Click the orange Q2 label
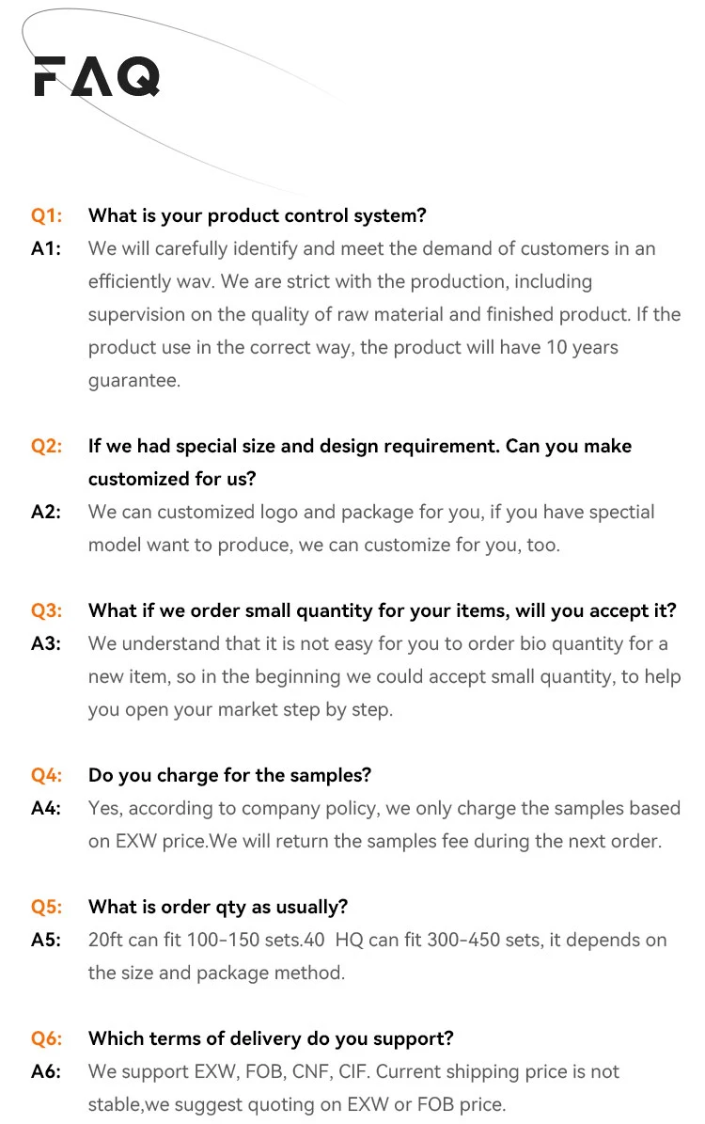Screen dimensions: 705x1124 coord(47,447)
